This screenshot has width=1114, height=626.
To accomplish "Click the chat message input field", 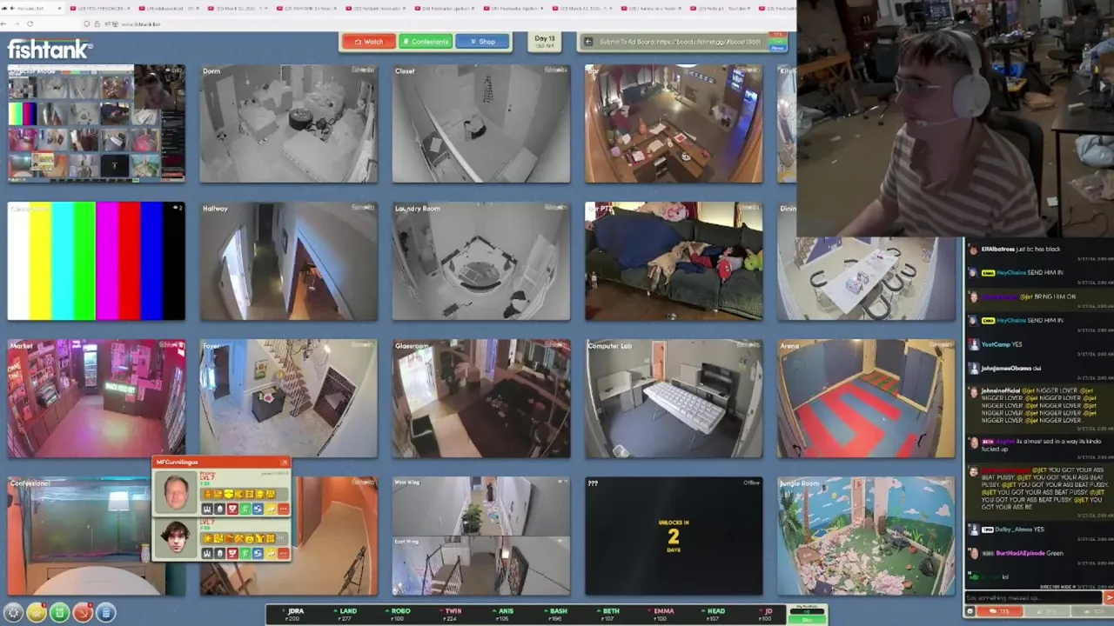I will pos(1032,598).
